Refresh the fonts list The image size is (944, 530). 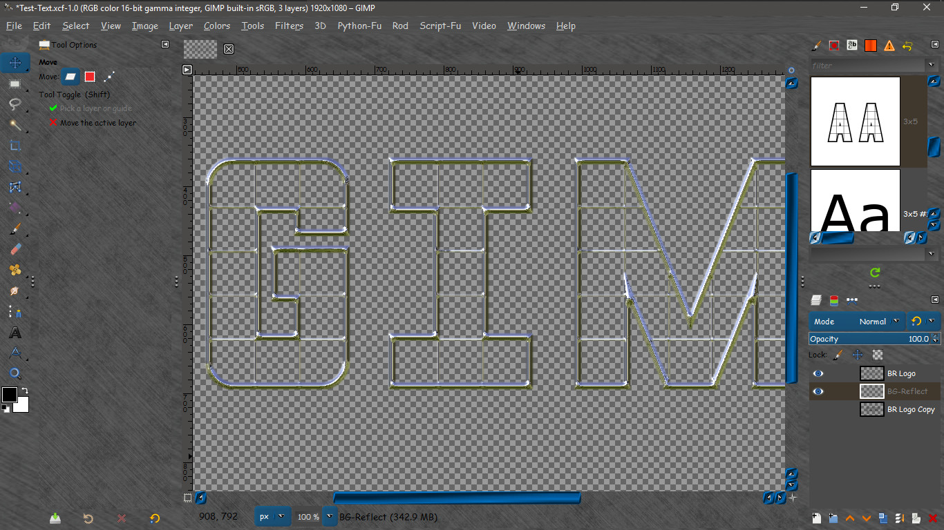tap(875, 273)
